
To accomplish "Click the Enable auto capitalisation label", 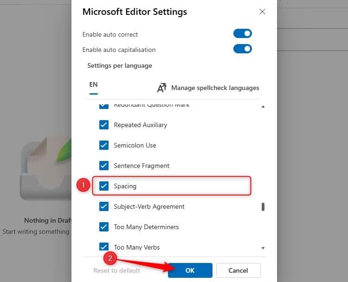I will 119,50.
